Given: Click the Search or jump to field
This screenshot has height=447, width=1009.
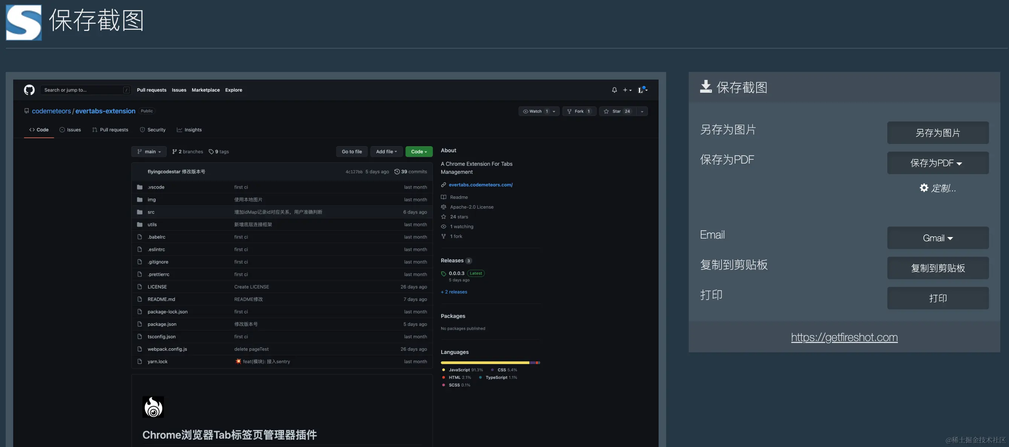Looking at the screenshot, I should (82, 90).
